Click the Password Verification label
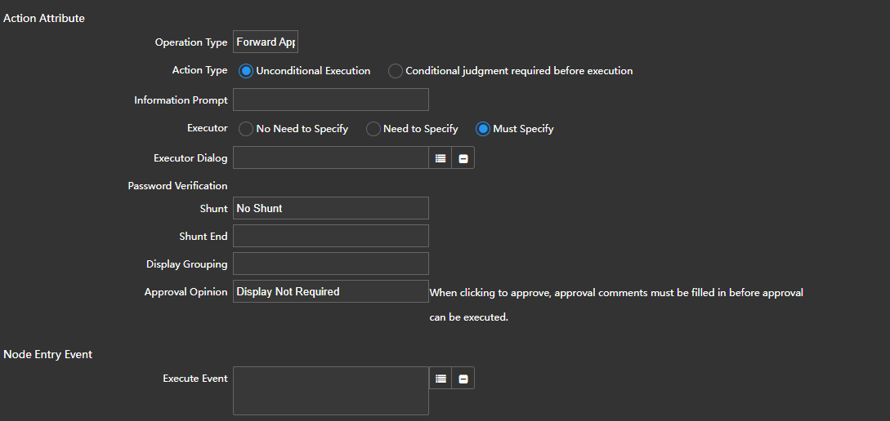The height and width of the screenshot is (421, 890). point(177,186)
